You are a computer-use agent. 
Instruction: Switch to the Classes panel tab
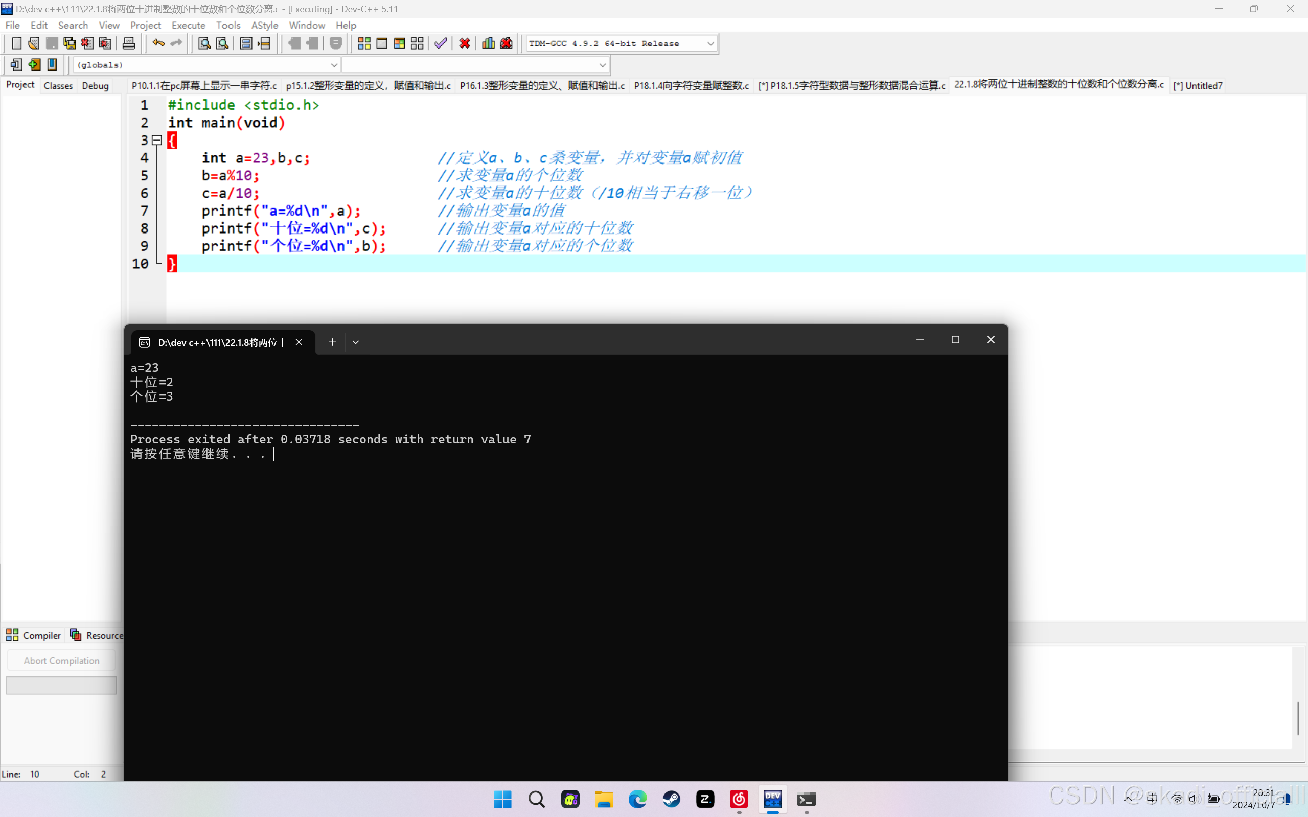[58, 85]
